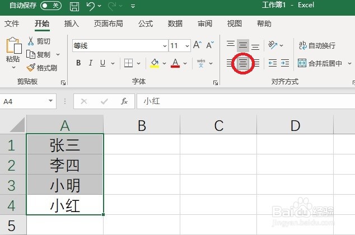Image resolution: width=355 pixels, height=235 pixels.
Task: Apply the yellow Fill Color bucket
Action: pos(155,63)
